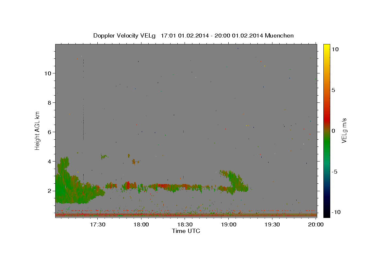Click the 'Height AGL km' axis label
The height and width of the screenshot is (261, 392).
point(37,130)
